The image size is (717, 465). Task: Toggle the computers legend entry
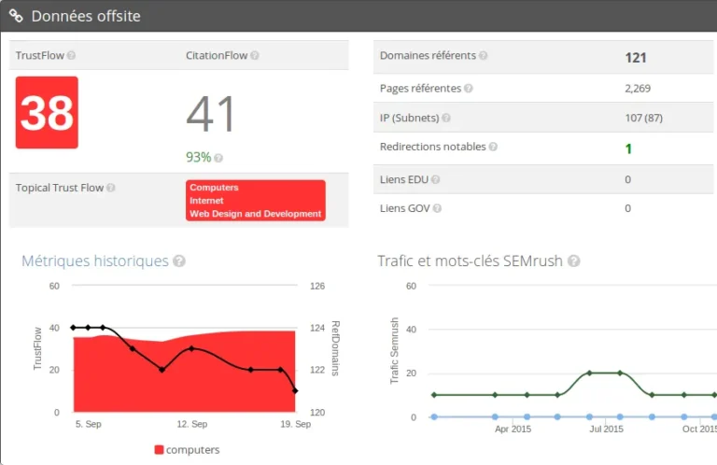tap(187, 450)
